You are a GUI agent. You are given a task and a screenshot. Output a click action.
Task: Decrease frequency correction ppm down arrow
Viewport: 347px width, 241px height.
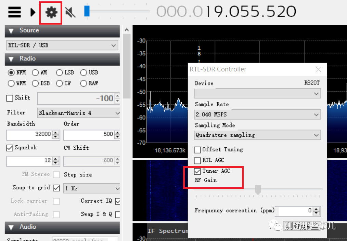tap(317, 213)
